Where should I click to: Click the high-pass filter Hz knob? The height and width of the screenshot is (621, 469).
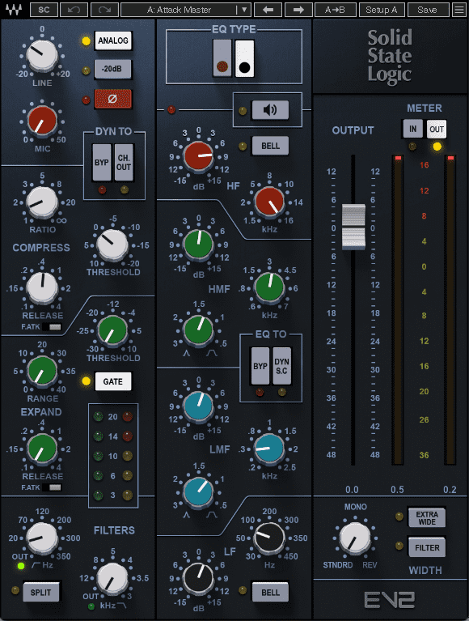[42, 538]
